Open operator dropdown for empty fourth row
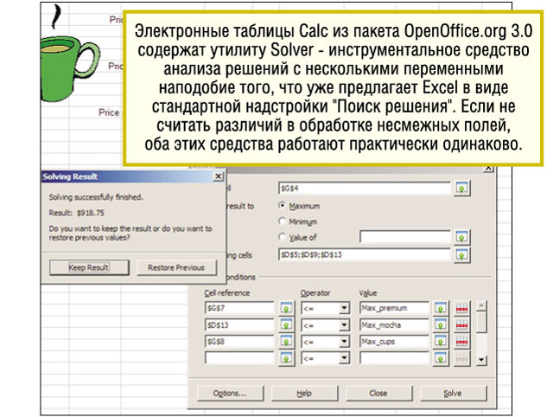The image size is (553, 417). coord(344,358)
